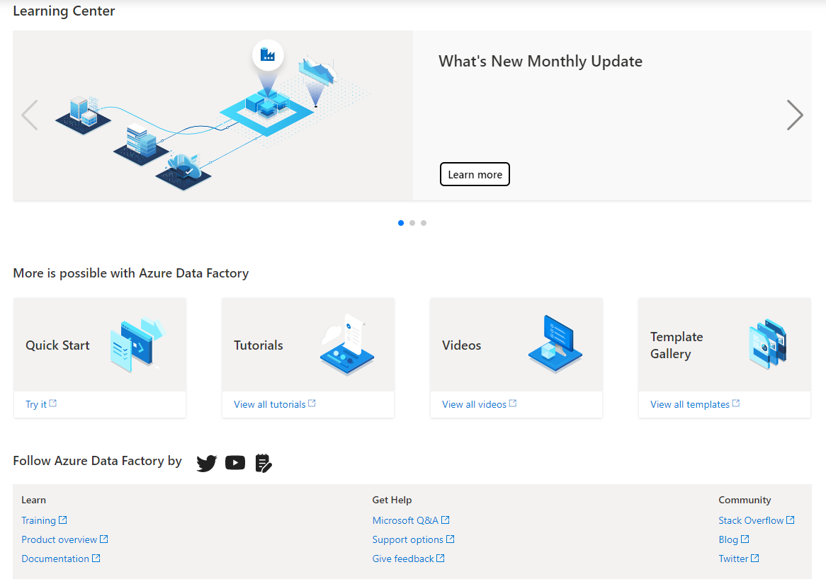This screenshot has width=826, height=584.
Task: Click the Videos card title
Action: [x=461, y=345]
